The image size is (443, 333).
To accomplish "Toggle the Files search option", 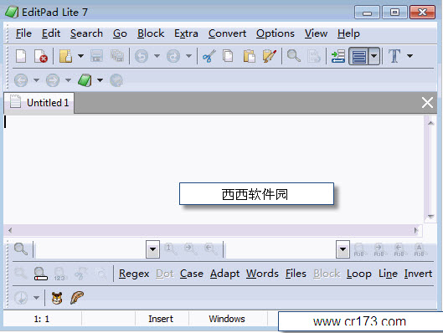I will click(x=296, y=274).
